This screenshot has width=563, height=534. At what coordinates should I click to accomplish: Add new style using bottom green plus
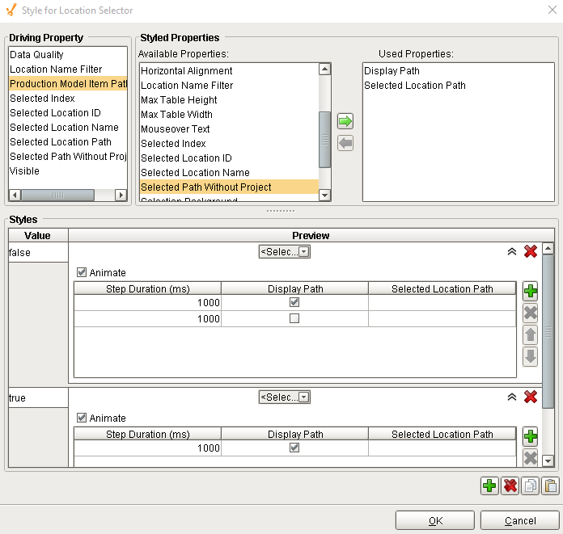tap(489, 486)
